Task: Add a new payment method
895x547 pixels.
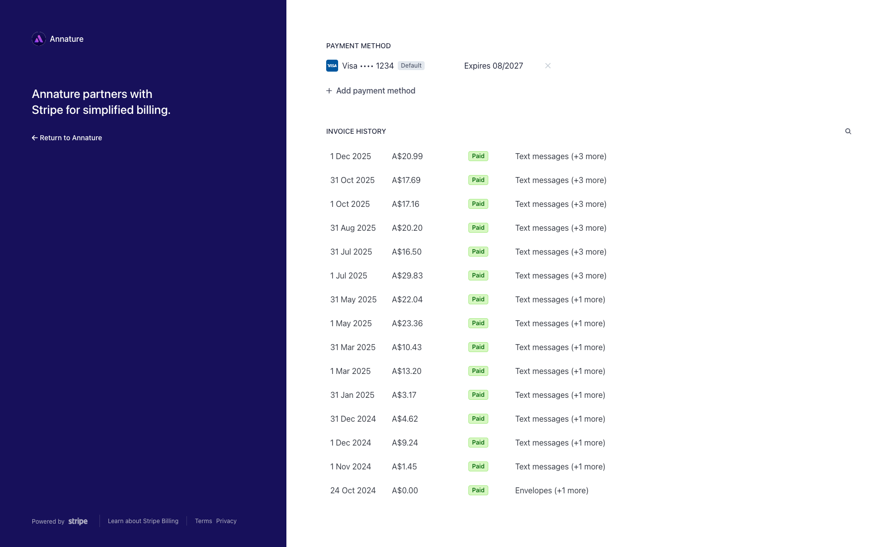Action: pyautogui.click(x=371, y=91)
